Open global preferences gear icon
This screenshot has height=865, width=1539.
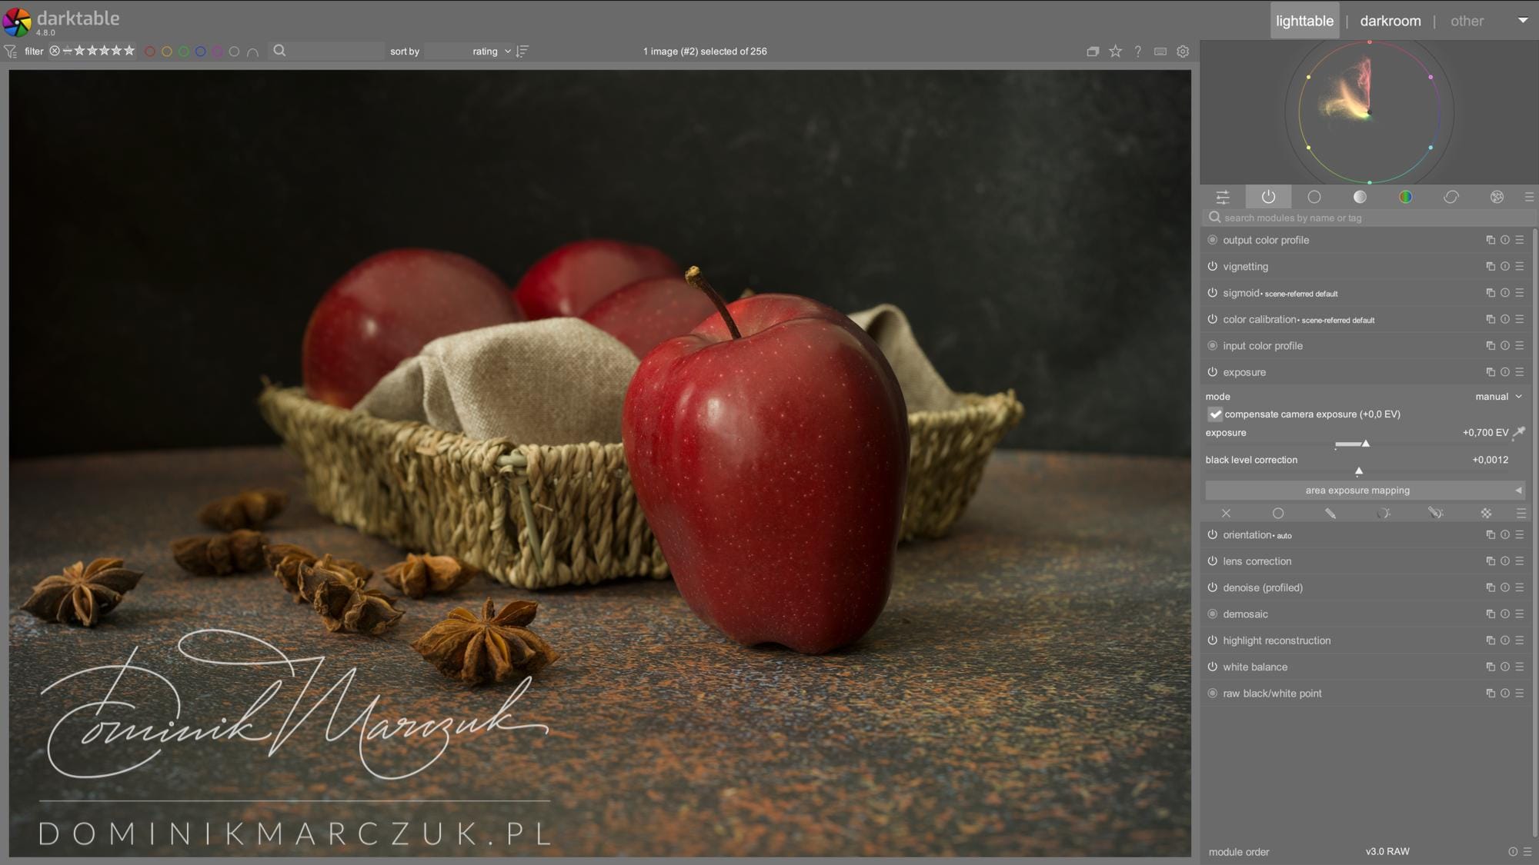pos(1183,52)
